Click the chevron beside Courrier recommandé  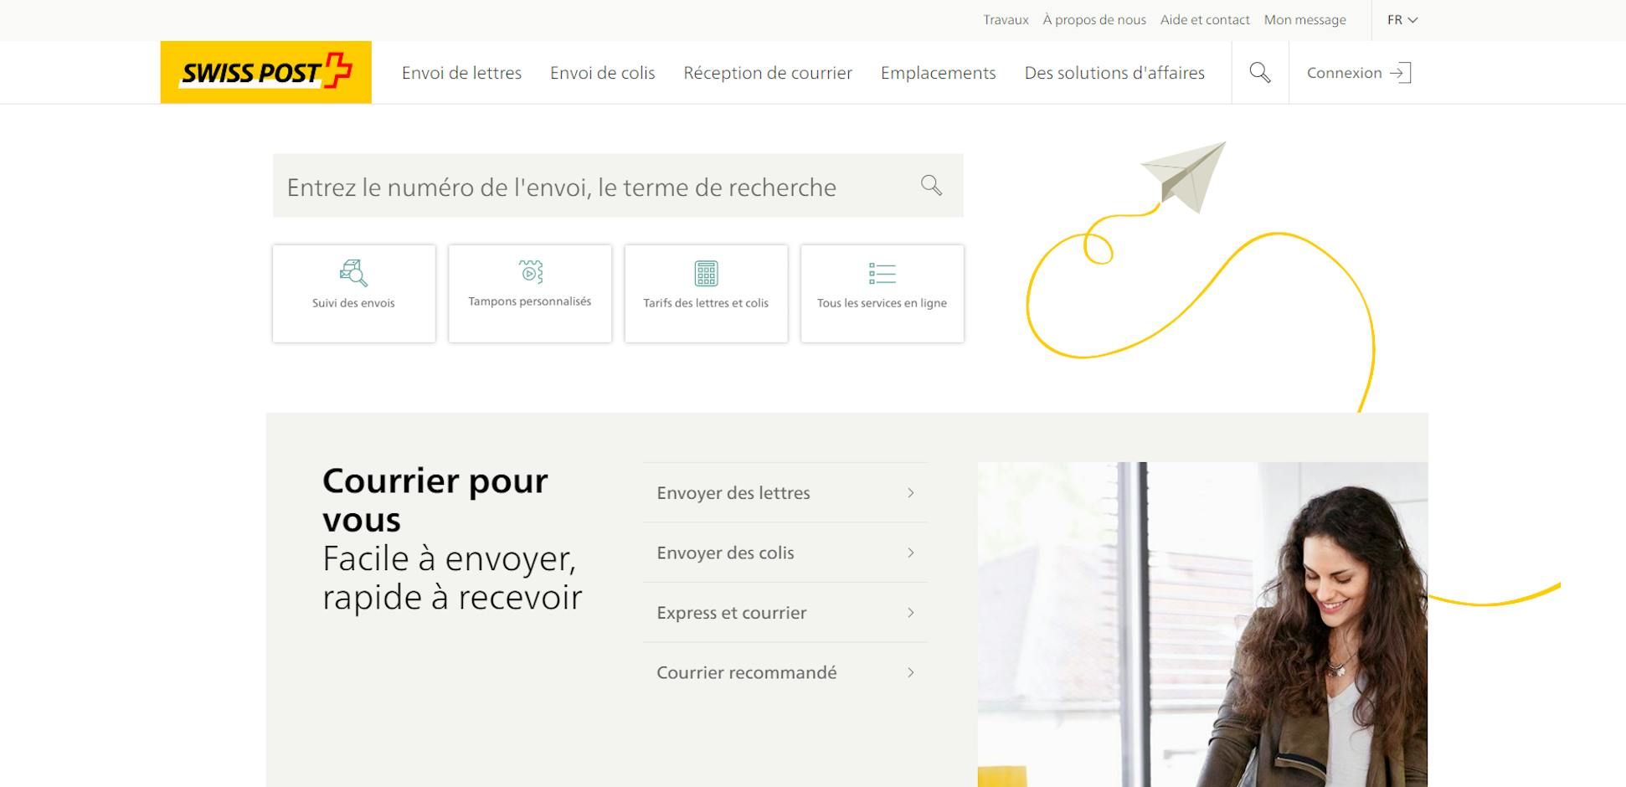[910, 672]
